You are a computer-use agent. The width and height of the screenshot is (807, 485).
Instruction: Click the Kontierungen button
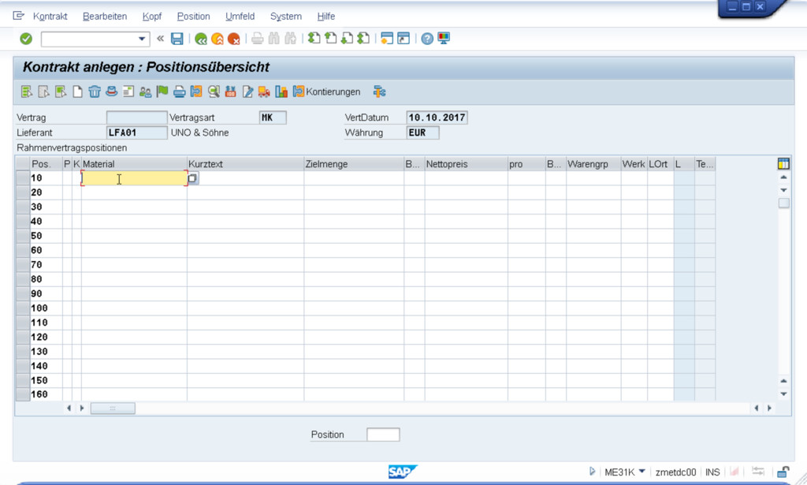(x=326, y=91)
